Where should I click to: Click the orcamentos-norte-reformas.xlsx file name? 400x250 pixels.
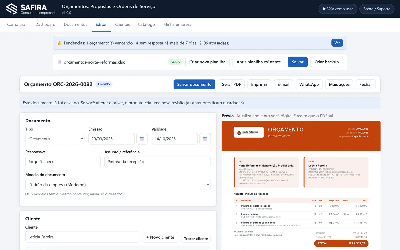(94, 62)
